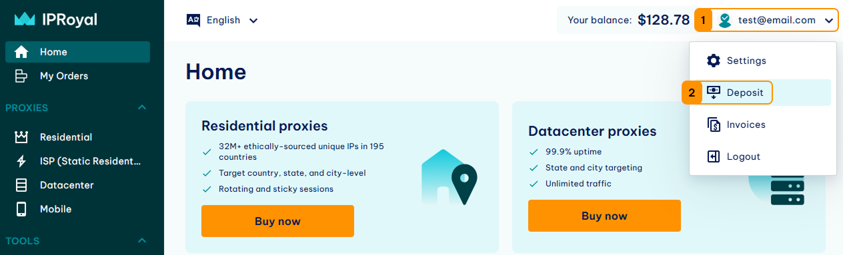The image size is (843, 255).
Task: Click the Settings gear icon in menu
Action: pos(714,61)
